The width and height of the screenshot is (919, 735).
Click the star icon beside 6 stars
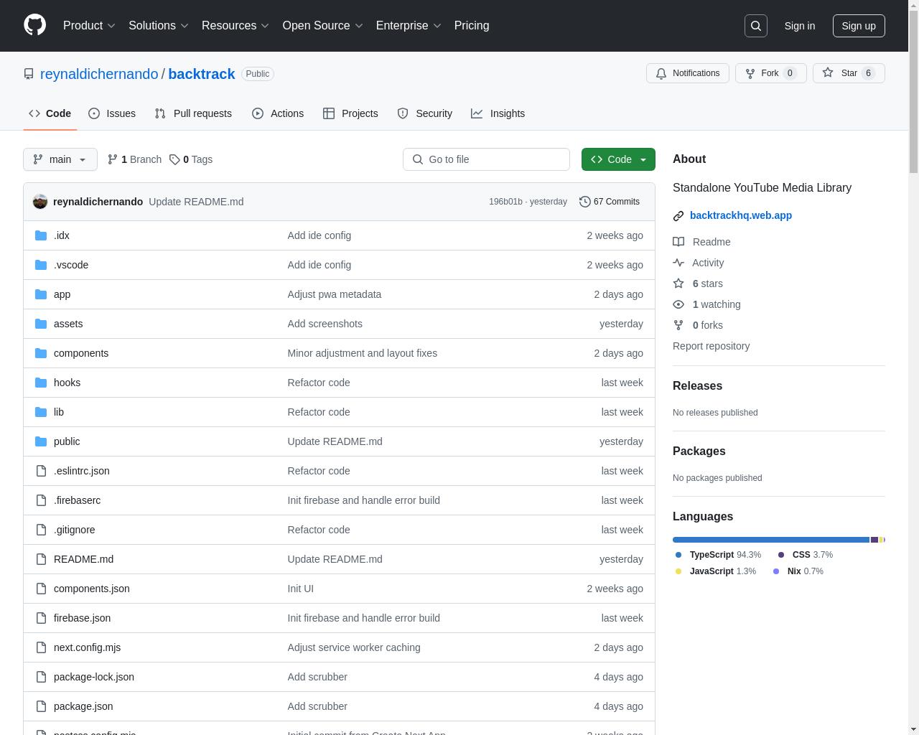coord(678,284)
